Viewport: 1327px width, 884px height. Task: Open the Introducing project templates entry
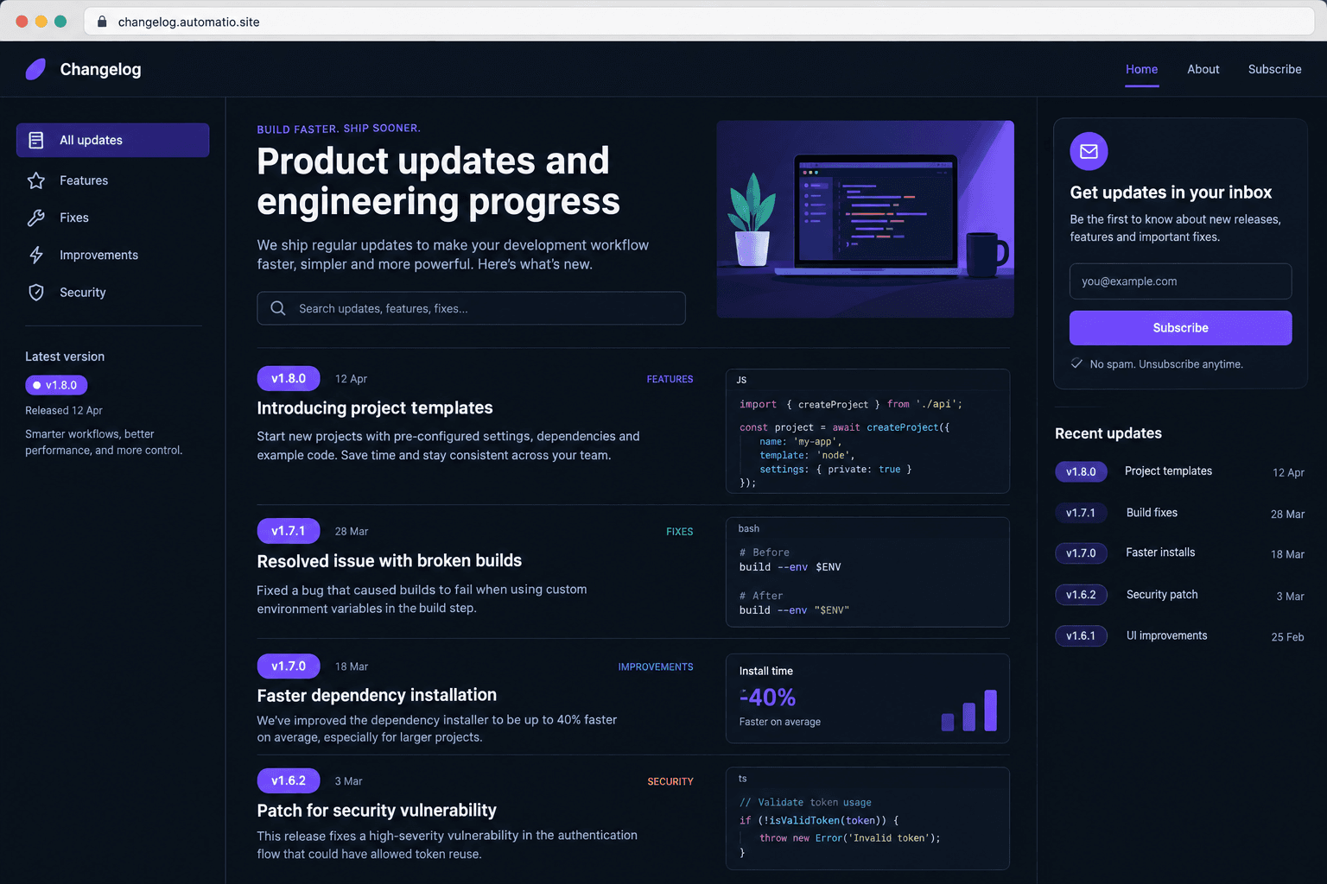pos(375,407)
